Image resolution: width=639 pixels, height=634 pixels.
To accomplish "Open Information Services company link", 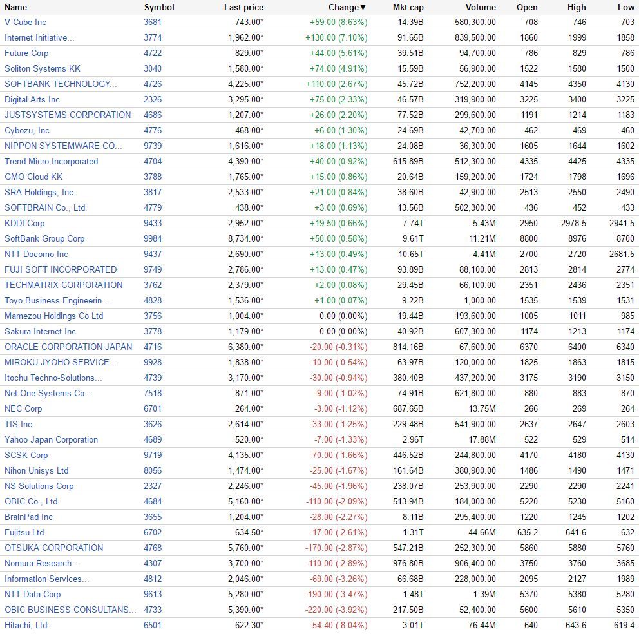I will click(46, 580).
